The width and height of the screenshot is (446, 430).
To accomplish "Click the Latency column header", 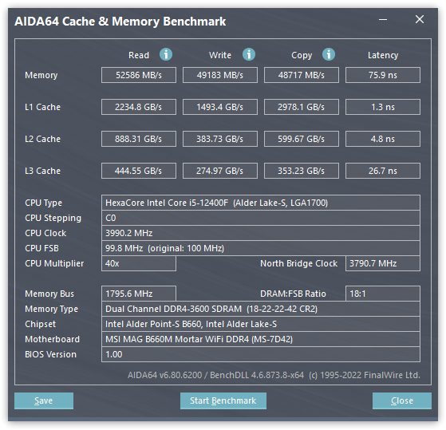I will point(383,55).
